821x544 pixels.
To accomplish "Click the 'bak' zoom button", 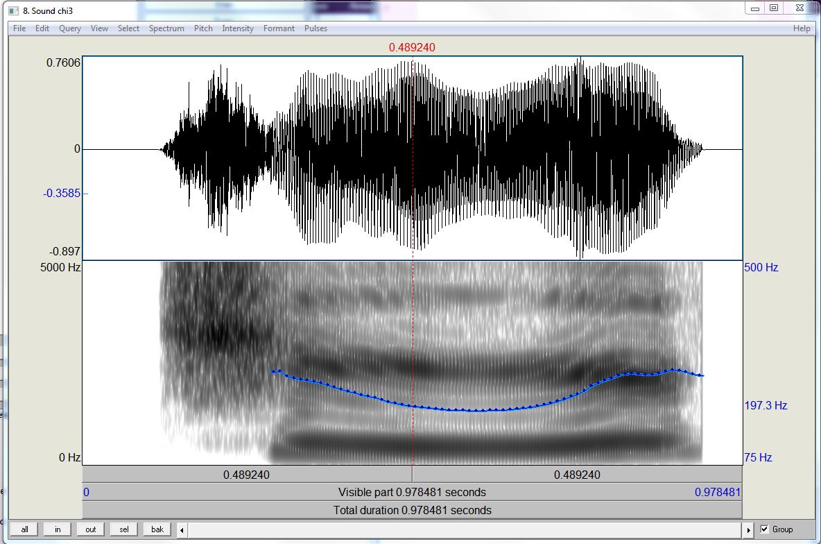I will click(x=157, y=529).
